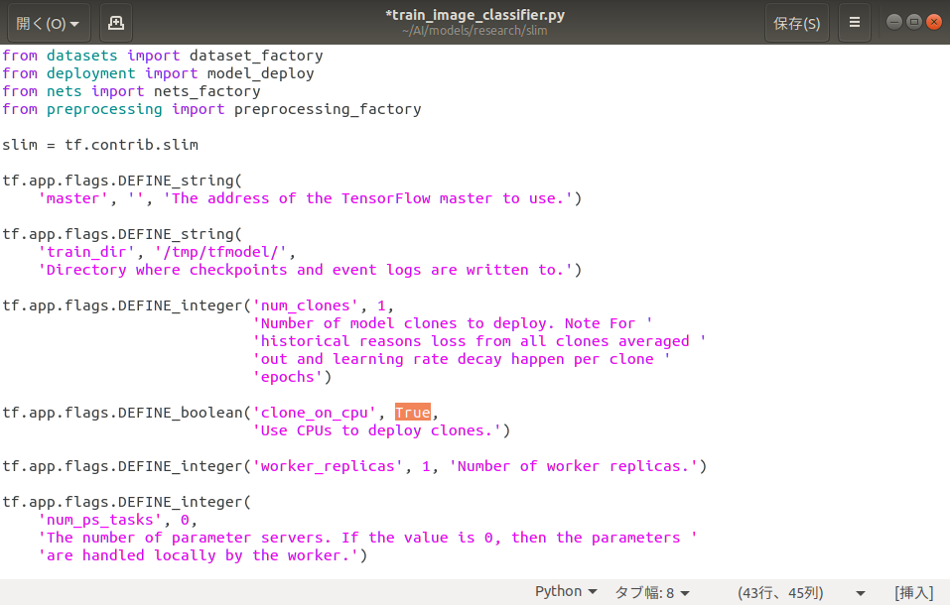Maximize the gedit window

coord(914,22)
